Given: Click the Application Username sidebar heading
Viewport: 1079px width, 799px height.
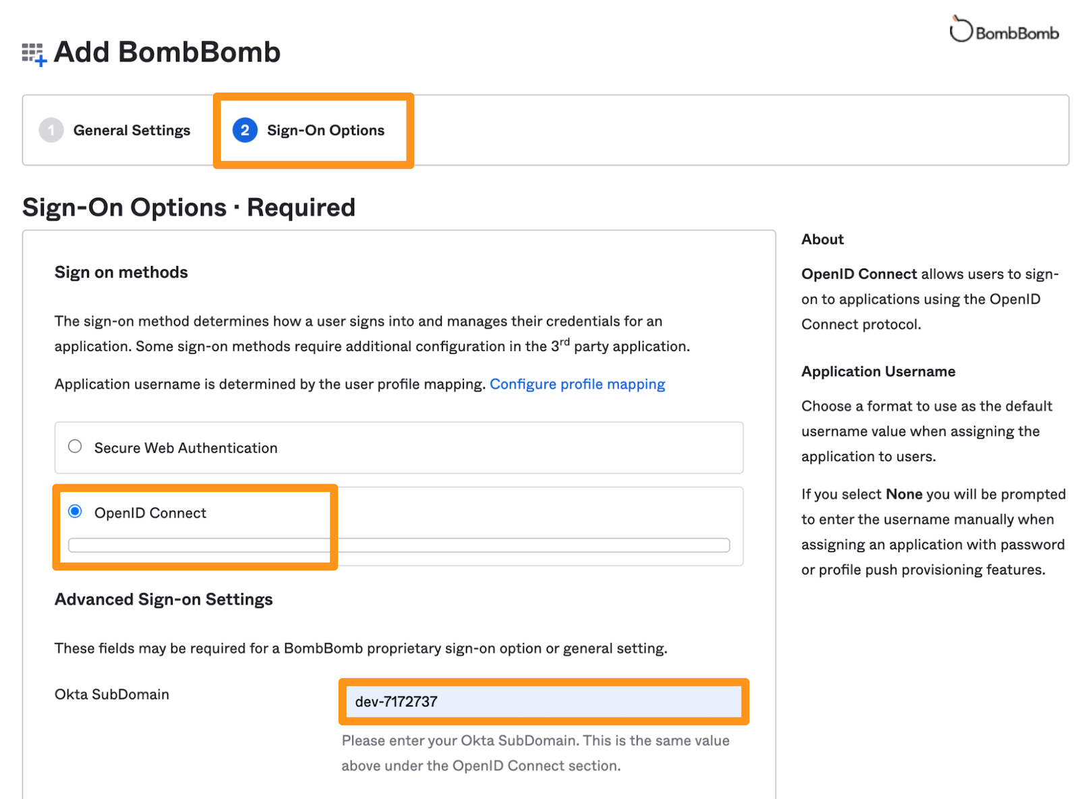Looking at the screenshot, I should pyautogui.click(x=878, y=371).
